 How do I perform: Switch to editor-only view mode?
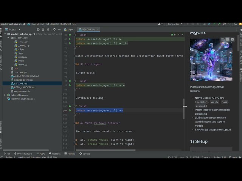click(x=222, y=40)
